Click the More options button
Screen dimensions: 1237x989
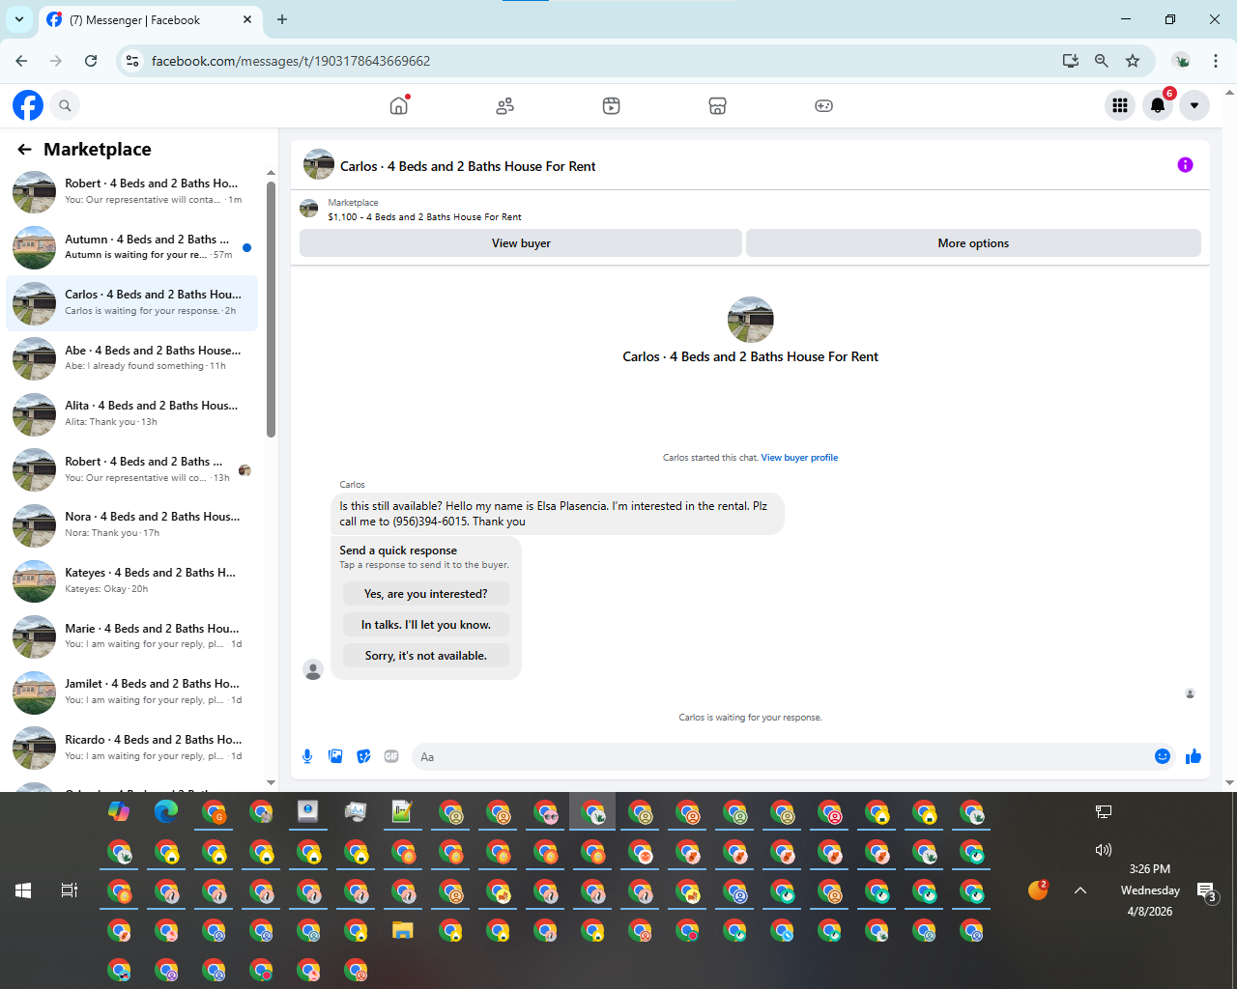(x=973, y=243)
